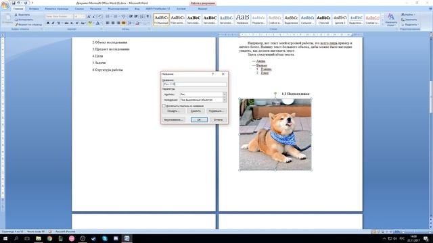The image size is (433, 243).
Task: Click the Автоназвание button in dialog
Action: click(x=173, y=119)
